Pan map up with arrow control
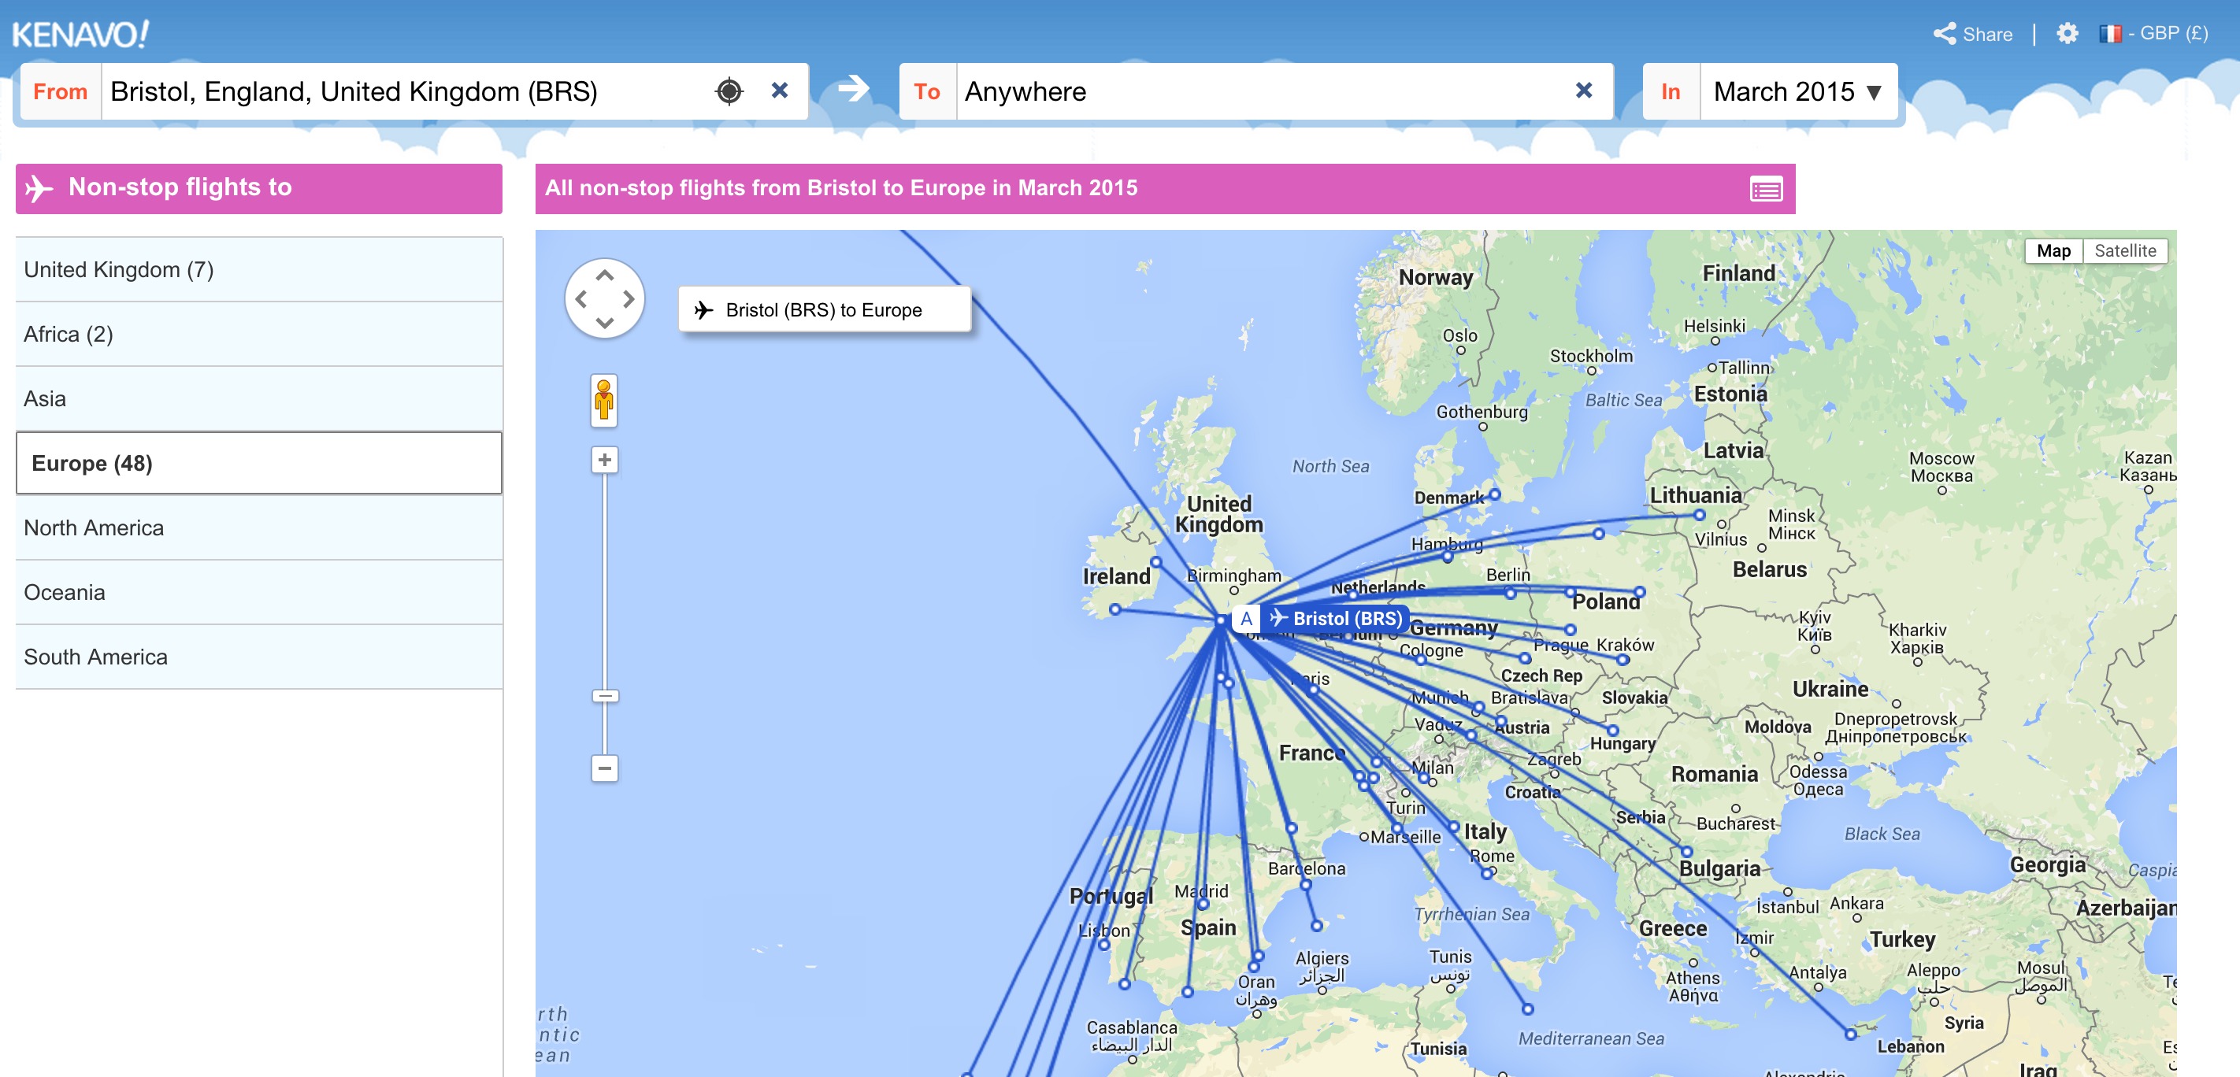 (604, 276)
